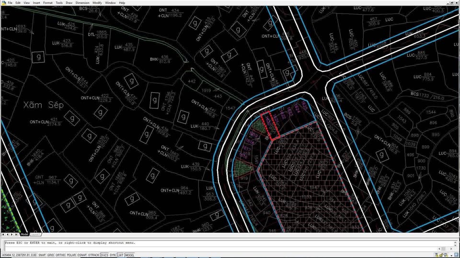
Task: Enable OSNAP object snap toggle
Action: [82, 255]
